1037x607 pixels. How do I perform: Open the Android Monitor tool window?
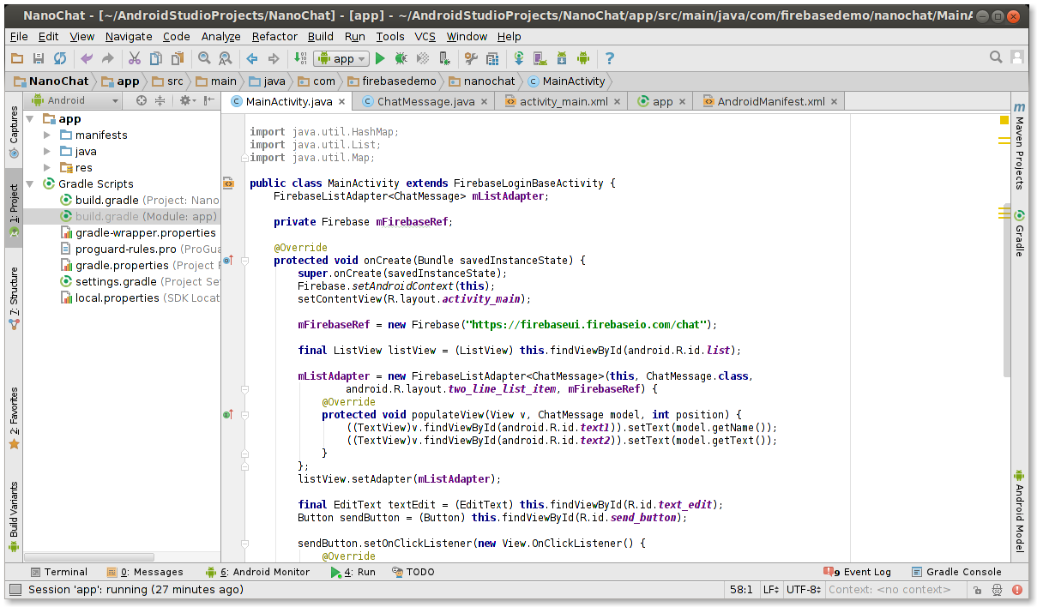257,572
